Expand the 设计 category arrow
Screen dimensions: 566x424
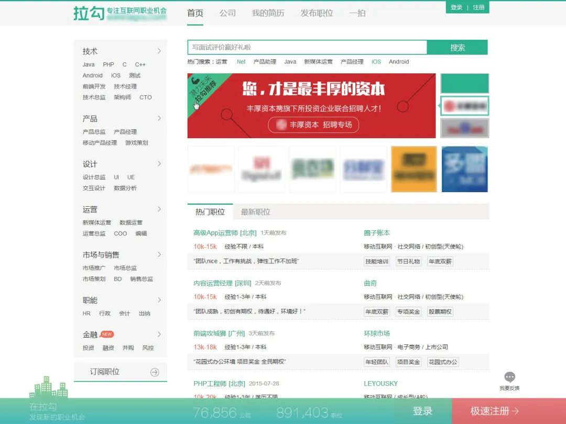pos(159,164)
